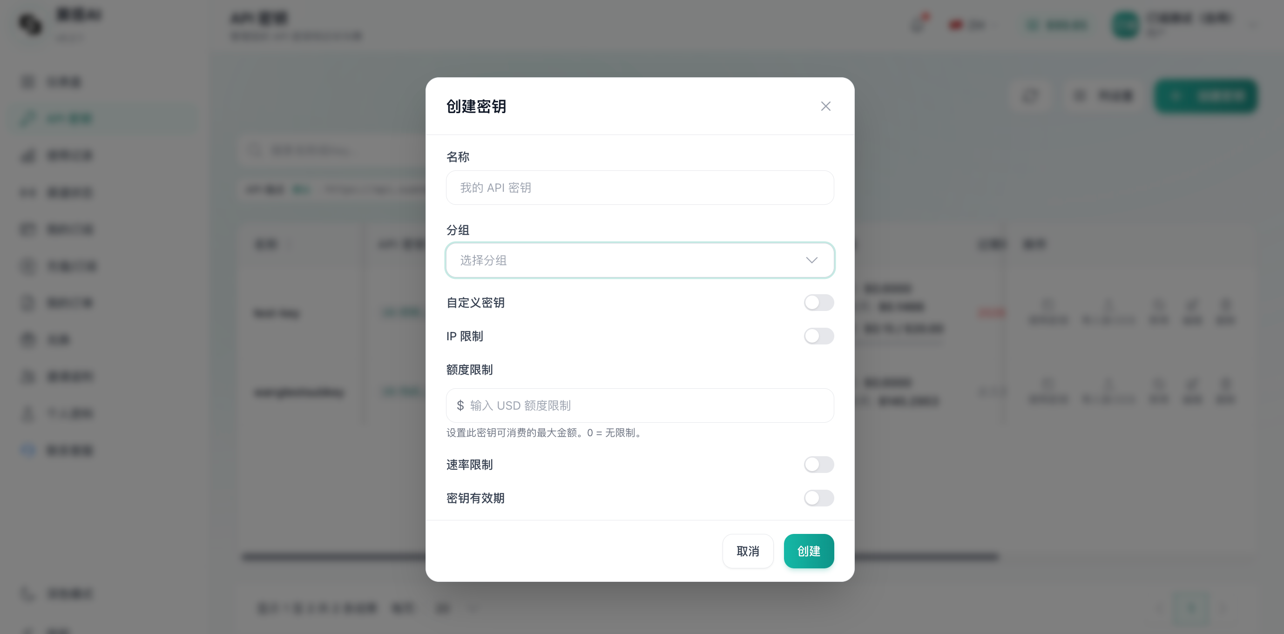Viewport: 1284px width, 634px height.
Task: Click the green 创建 button
Action: (x=809, y=551)
